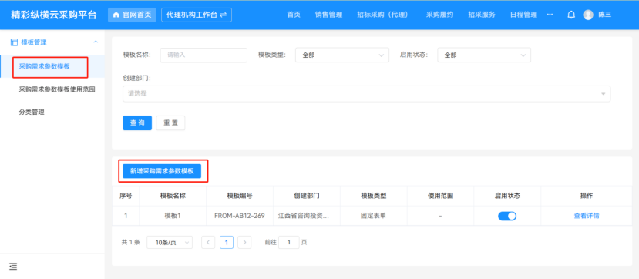Collapse the 模板管理 menu chevron

coord(96,42)
